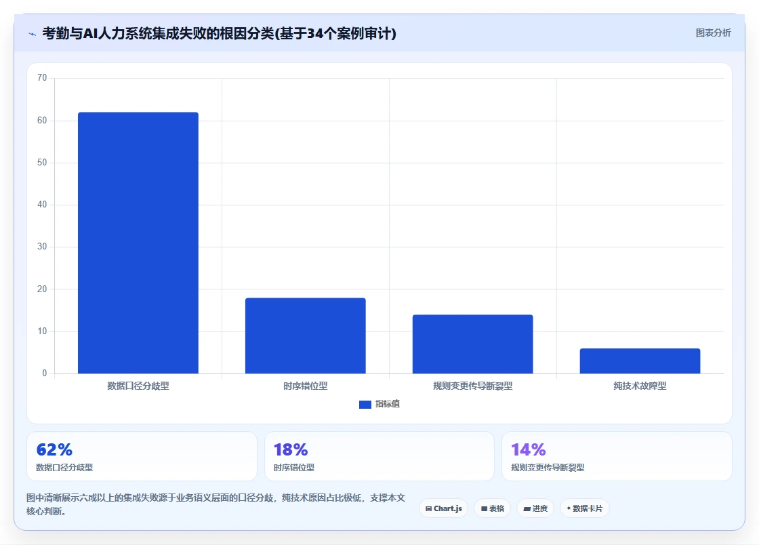Click the 指标值 legend label

pos(387,404)
